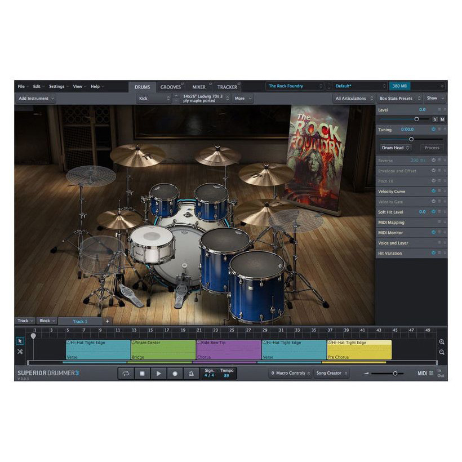Open the Kick instrument selector dropdown
This screenshot has height=462, width=462.
[154, 99]
